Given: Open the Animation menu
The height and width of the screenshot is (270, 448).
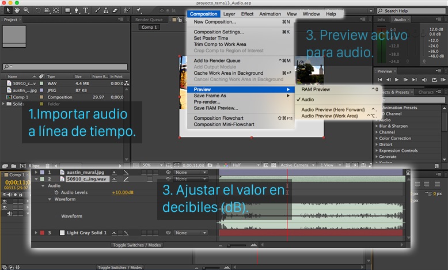Looking at the screenshot, I should (x=270, y=14).
